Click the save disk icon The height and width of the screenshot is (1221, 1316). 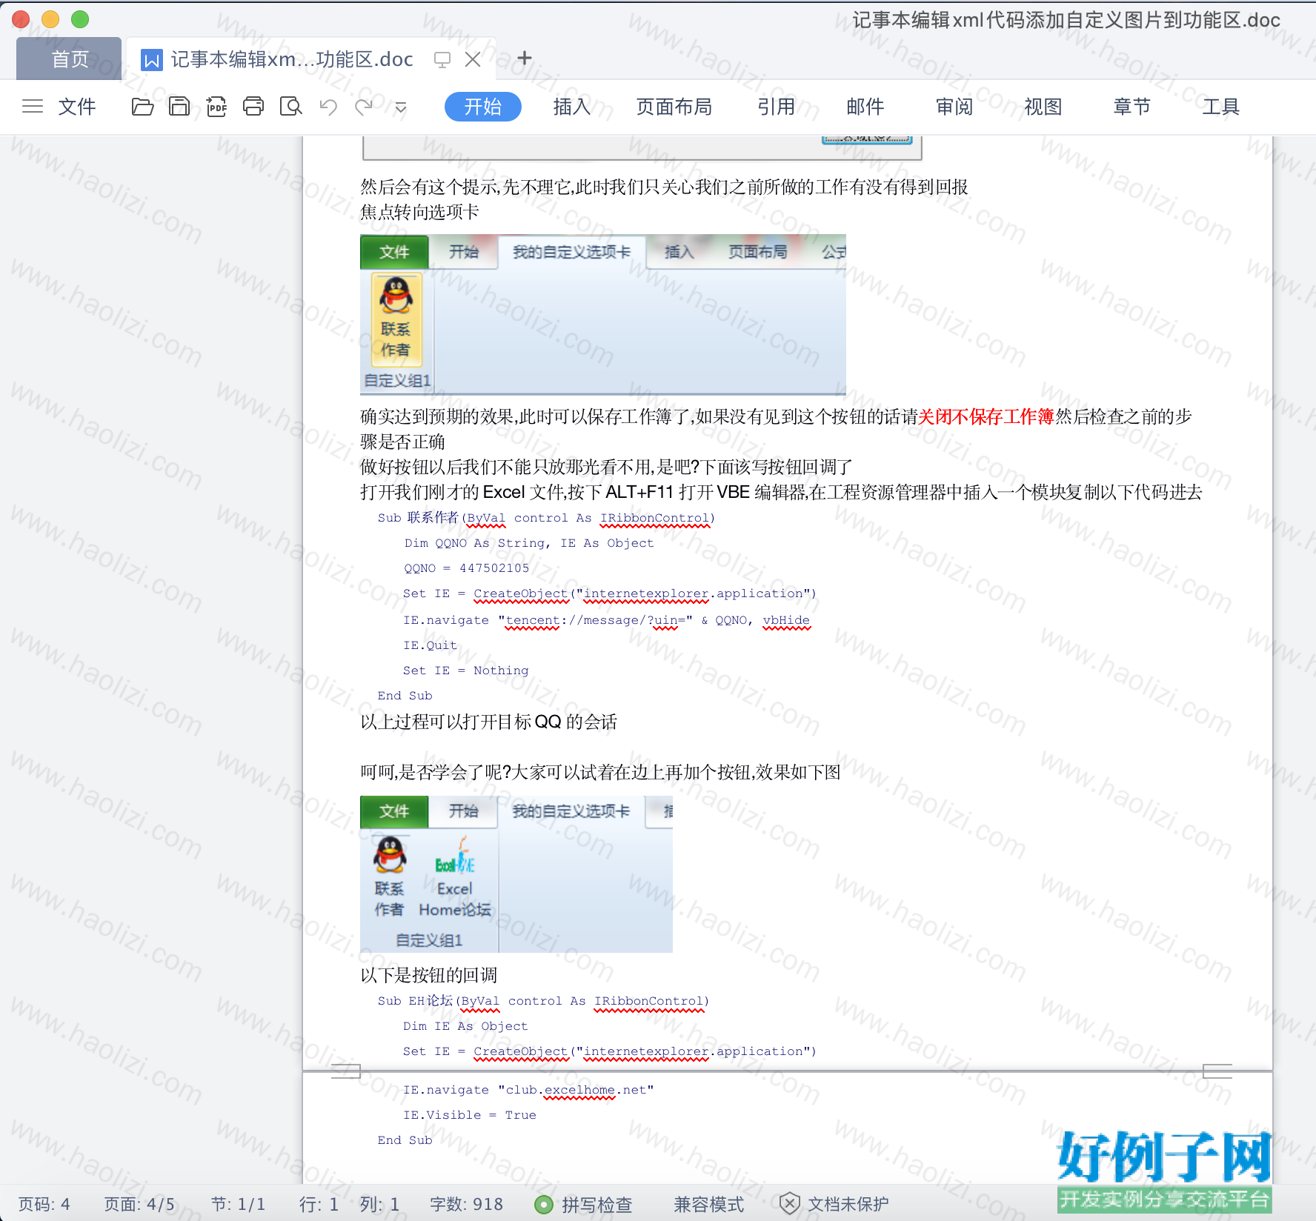[x=179, y=107]
